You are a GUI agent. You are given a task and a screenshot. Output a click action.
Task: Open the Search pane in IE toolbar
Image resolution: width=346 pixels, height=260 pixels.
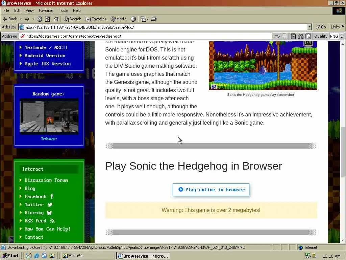73,19
